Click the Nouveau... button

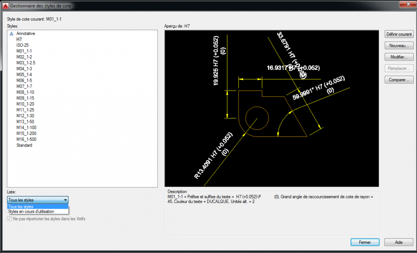399,46
